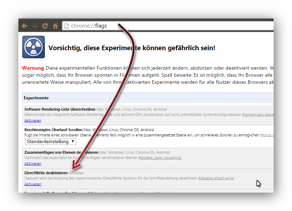Click the title 'Beschleunigtes Überlauf-Scrollen'

point(53,130)
